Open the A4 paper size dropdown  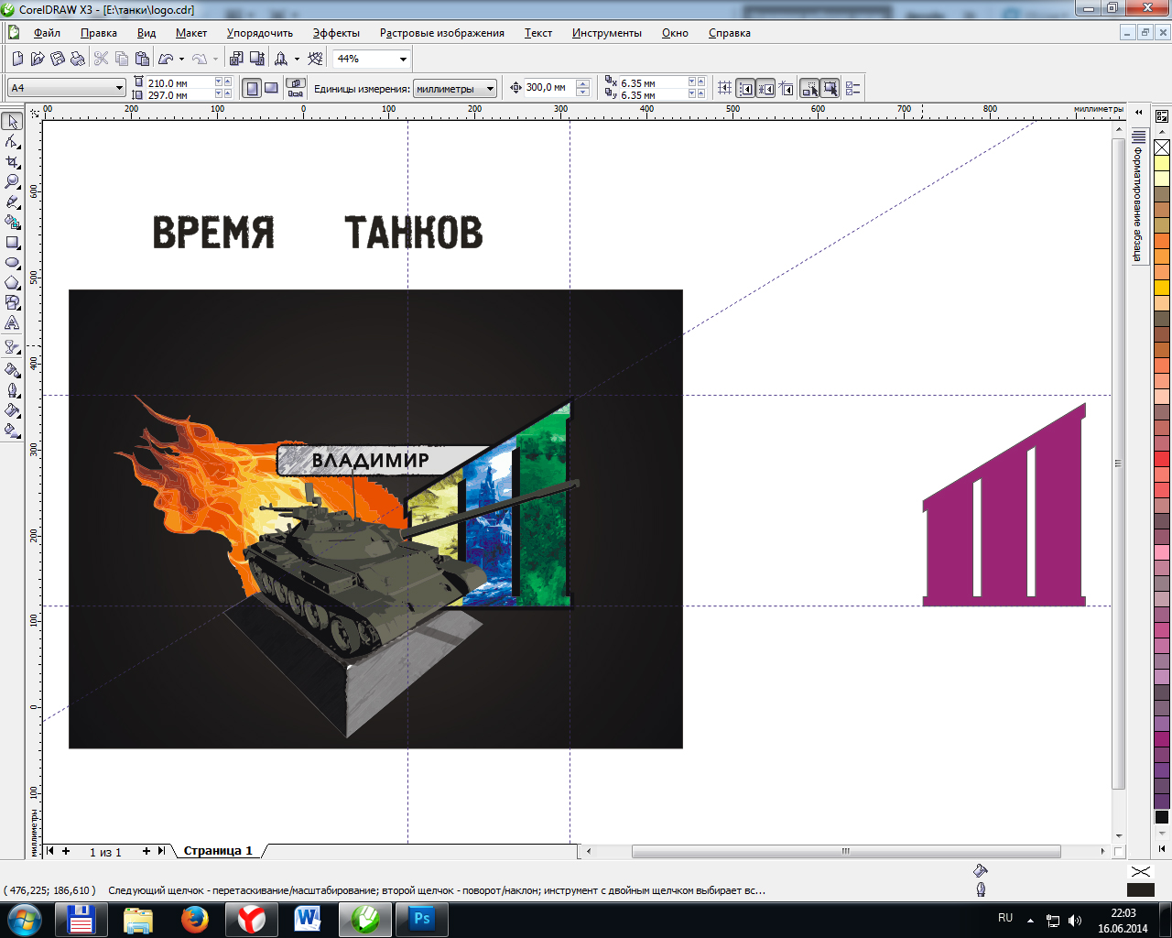click(x=119, y=88)
